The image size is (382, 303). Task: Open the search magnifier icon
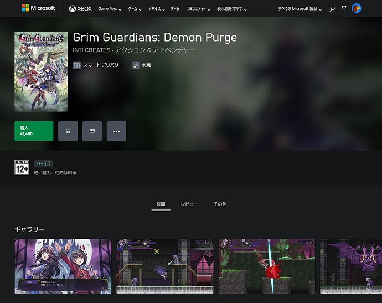(332, 9)
